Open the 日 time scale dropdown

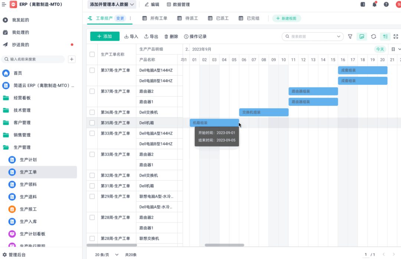(x=396, y=49)
